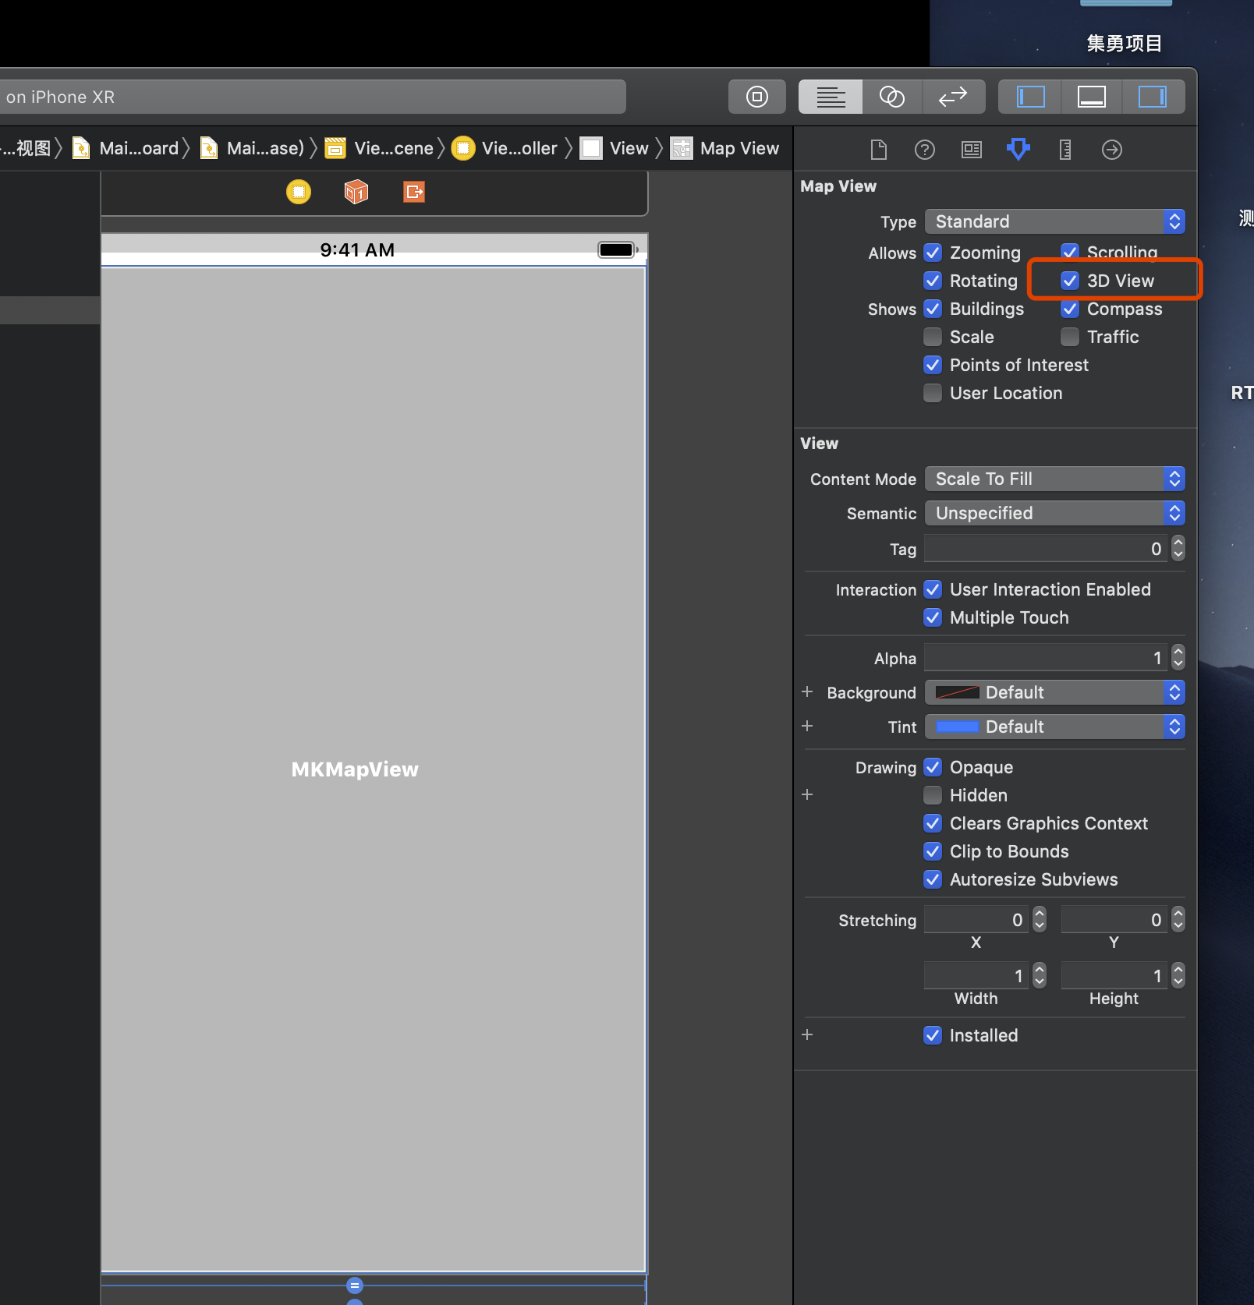Click the Stretching Height stepper
The image size is (1254, 1305).
point(1178,976)
